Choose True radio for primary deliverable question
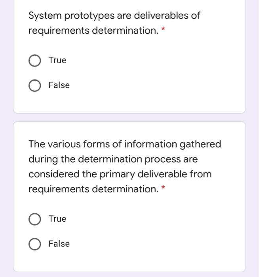Screen dimensions: 259x277 tap(35, 219)
